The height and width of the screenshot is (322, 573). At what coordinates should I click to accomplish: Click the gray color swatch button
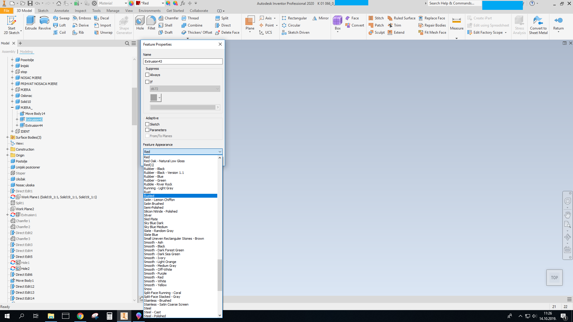(154, 98)
